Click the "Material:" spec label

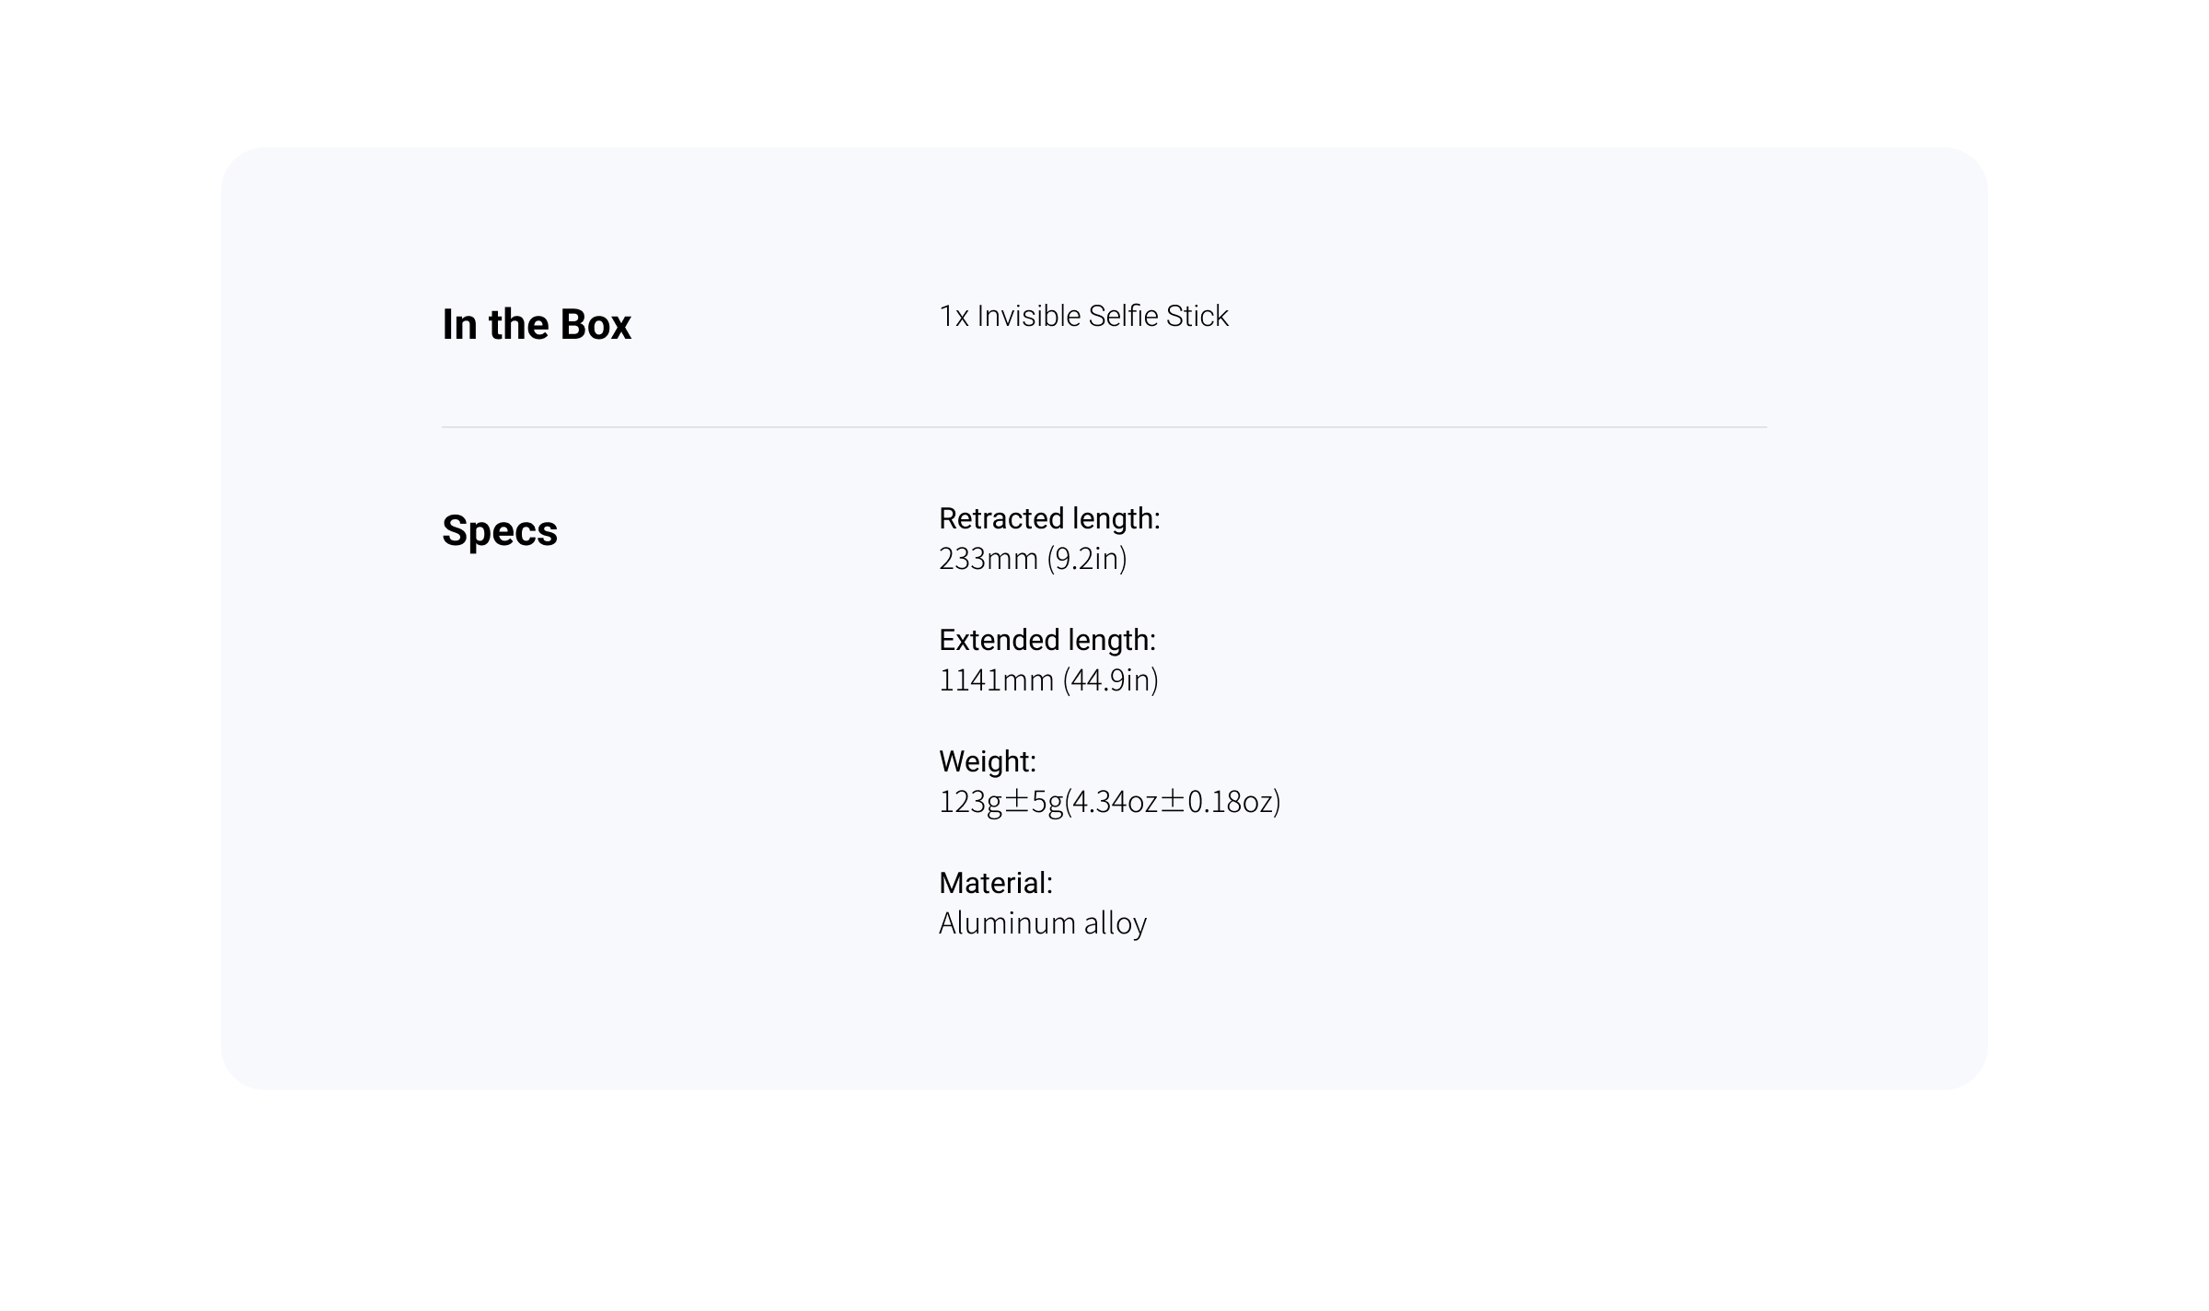pyautogui.click(x=995, y=884)
